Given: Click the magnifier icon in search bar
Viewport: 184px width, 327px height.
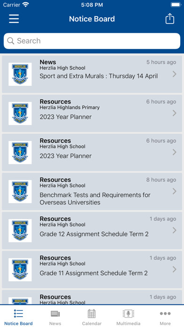Looking at the screenshot, I should (11, 41).
